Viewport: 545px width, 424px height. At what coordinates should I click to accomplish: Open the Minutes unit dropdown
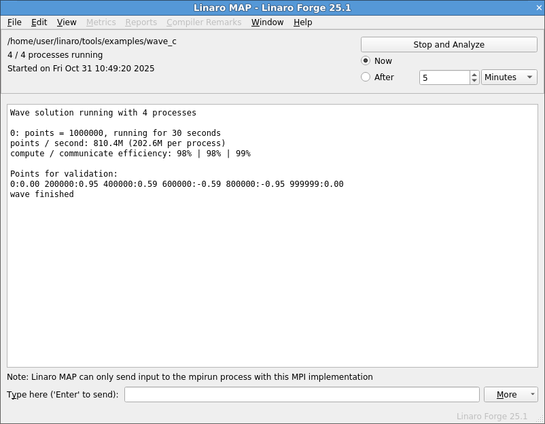(508, 77)
